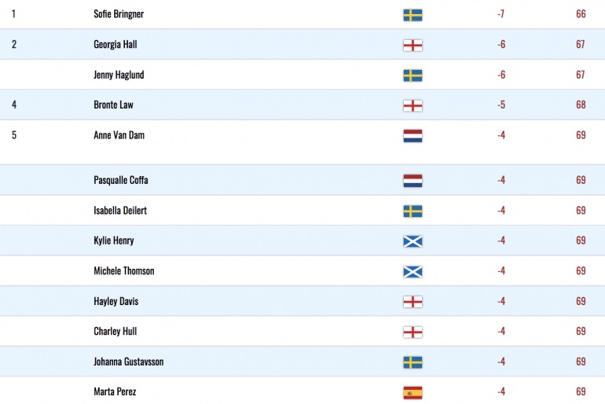605x404 pixels.
Task: Select the Netherlands flag in Anne Van Dam's row
Action: (412, 136)
